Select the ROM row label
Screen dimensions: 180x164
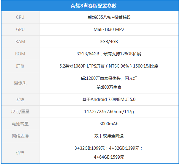pyautogui.click(x=20, y=54)
